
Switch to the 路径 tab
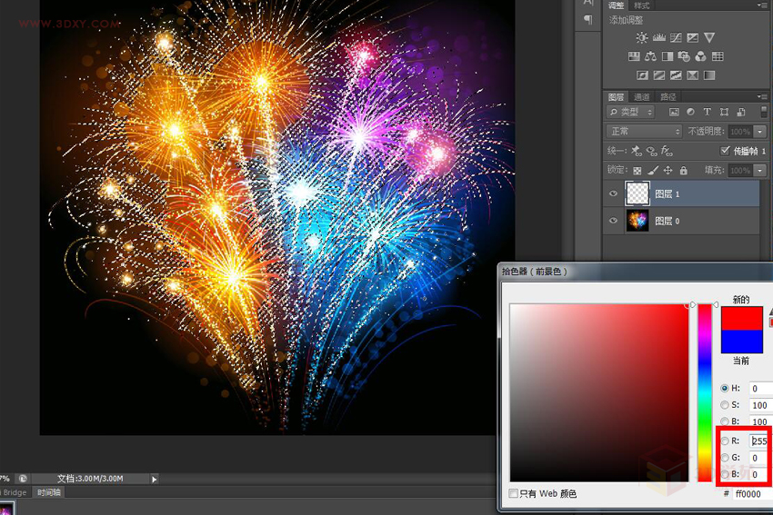[x=668, y=96]
